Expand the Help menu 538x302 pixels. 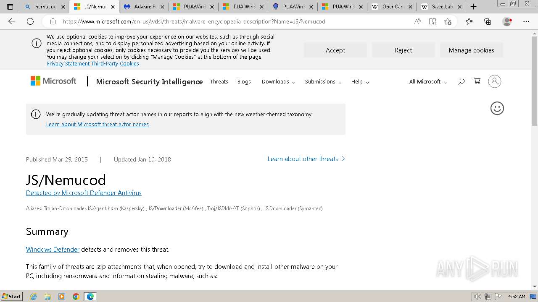coord(360,82)
